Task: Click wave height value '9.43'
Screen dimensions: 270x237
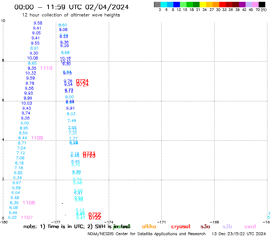Action: [27, 108]
